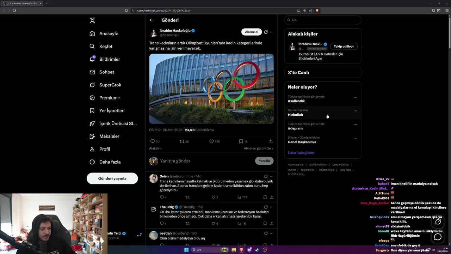The height and width of the screenshot is (254, 451).
Task: Click the X logo in sidebar
Action: (92, 20)
